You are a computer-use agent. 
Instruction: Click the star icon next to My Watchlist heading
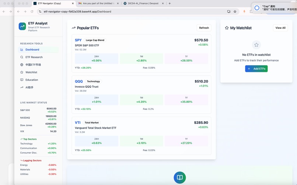[x=227, y=28]
